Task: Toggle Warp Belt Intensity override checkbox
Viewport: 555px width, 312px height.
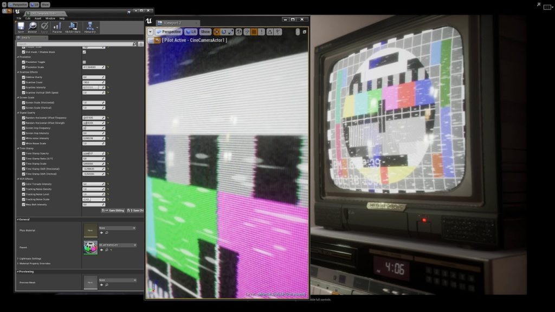Action: (x=24, y=204)
